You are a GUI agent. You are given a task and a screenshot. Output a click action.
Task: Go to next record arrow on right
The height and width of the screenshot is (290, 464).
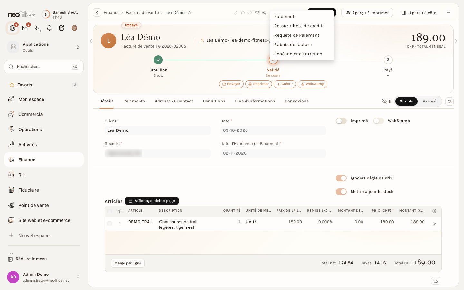coord(456,41)
